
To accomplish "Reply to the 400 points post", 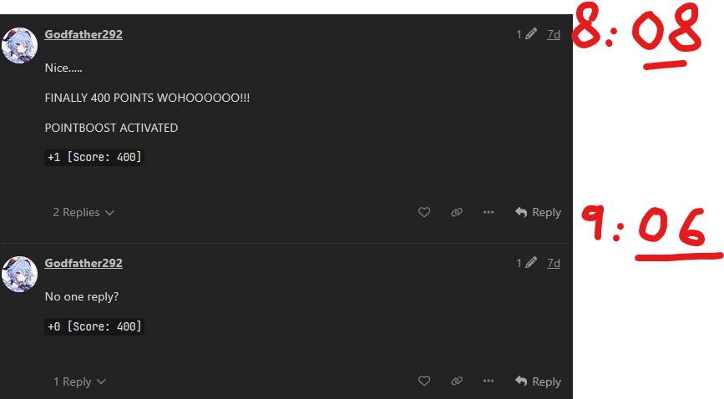I will (538, 212).
